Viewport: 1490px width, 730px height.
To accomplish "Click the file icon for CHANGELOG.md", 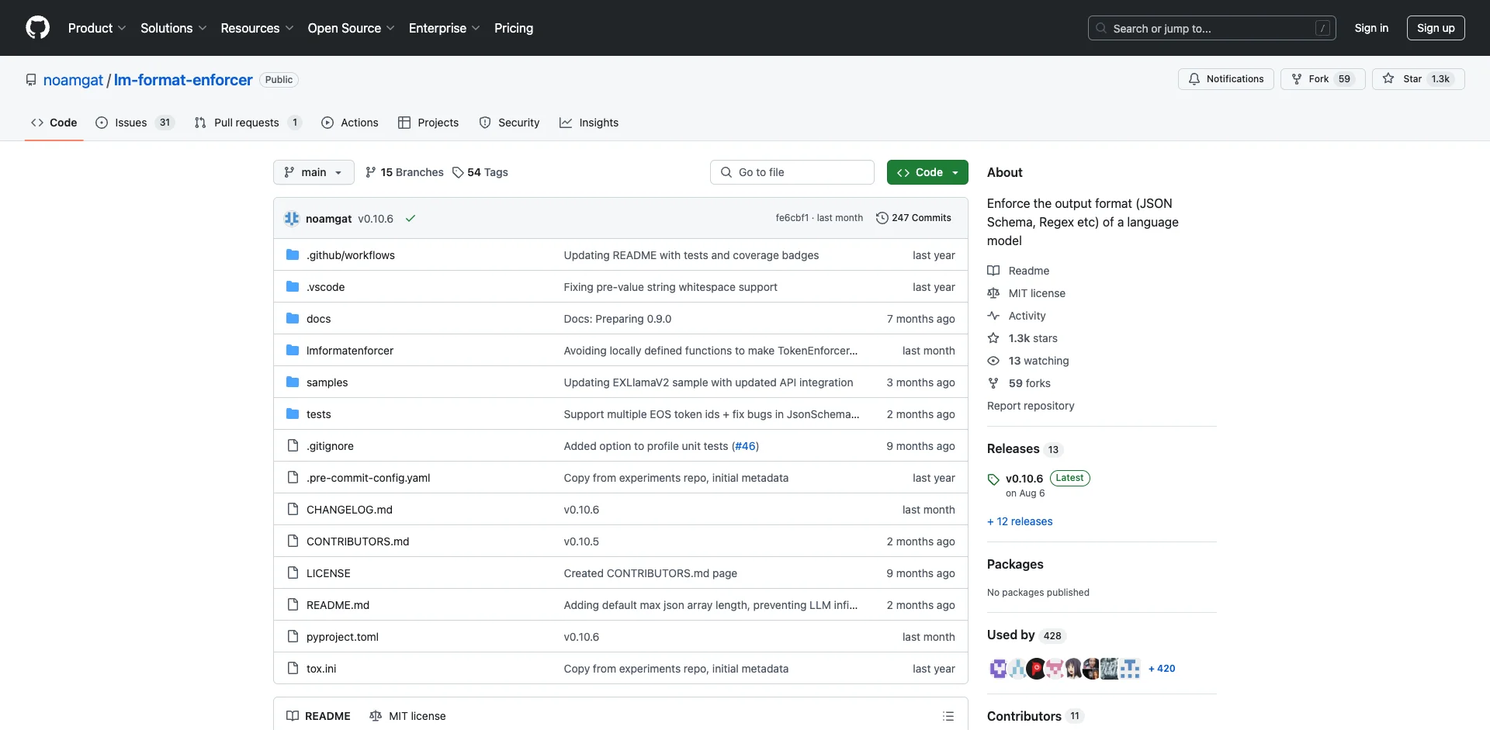I will (x=293, y=509).
